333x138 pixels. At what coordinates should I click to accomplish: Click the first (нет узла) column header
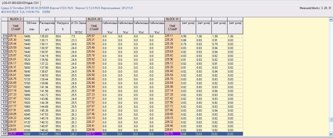pos(188,28)
